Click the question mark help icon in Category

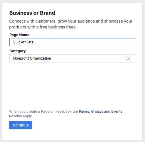[129, 58]
